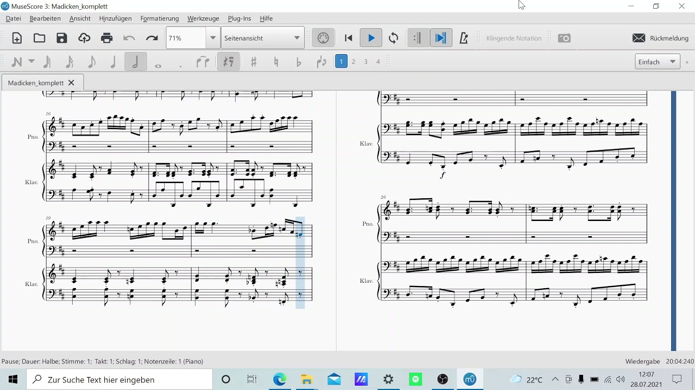Select voice 3
Screen dimensions: 695x390
click(366, 62)
